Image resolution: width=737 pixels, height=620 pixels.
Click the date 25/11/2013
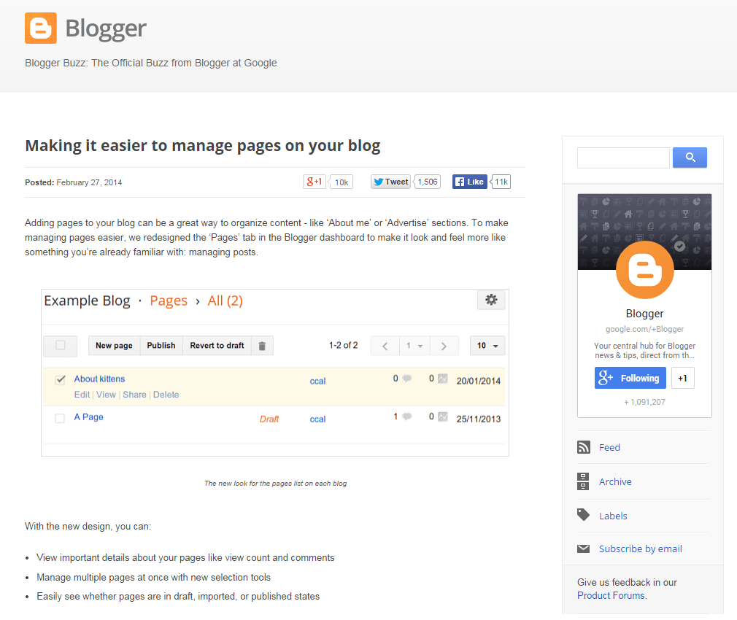[x=479, y=419]
